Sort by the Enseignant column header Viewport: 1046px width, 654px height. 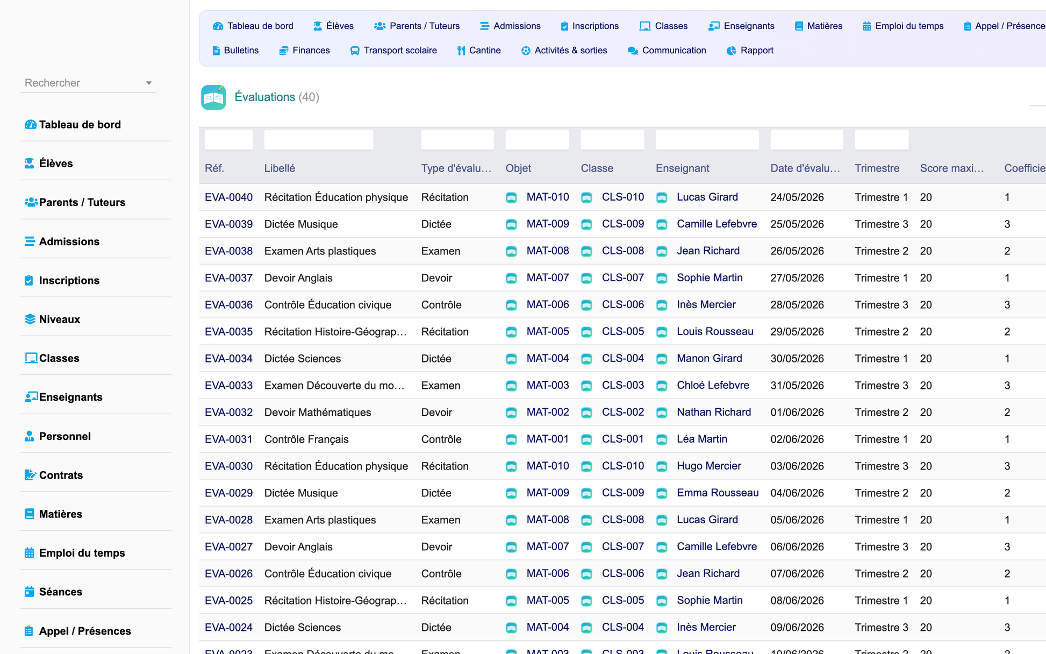(683, 168)
